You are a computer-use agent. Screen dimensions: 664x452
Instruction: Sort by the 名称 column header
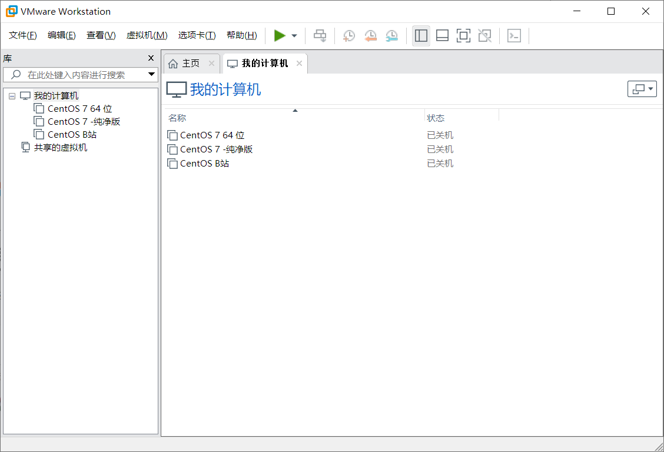(x=295, y=118)
